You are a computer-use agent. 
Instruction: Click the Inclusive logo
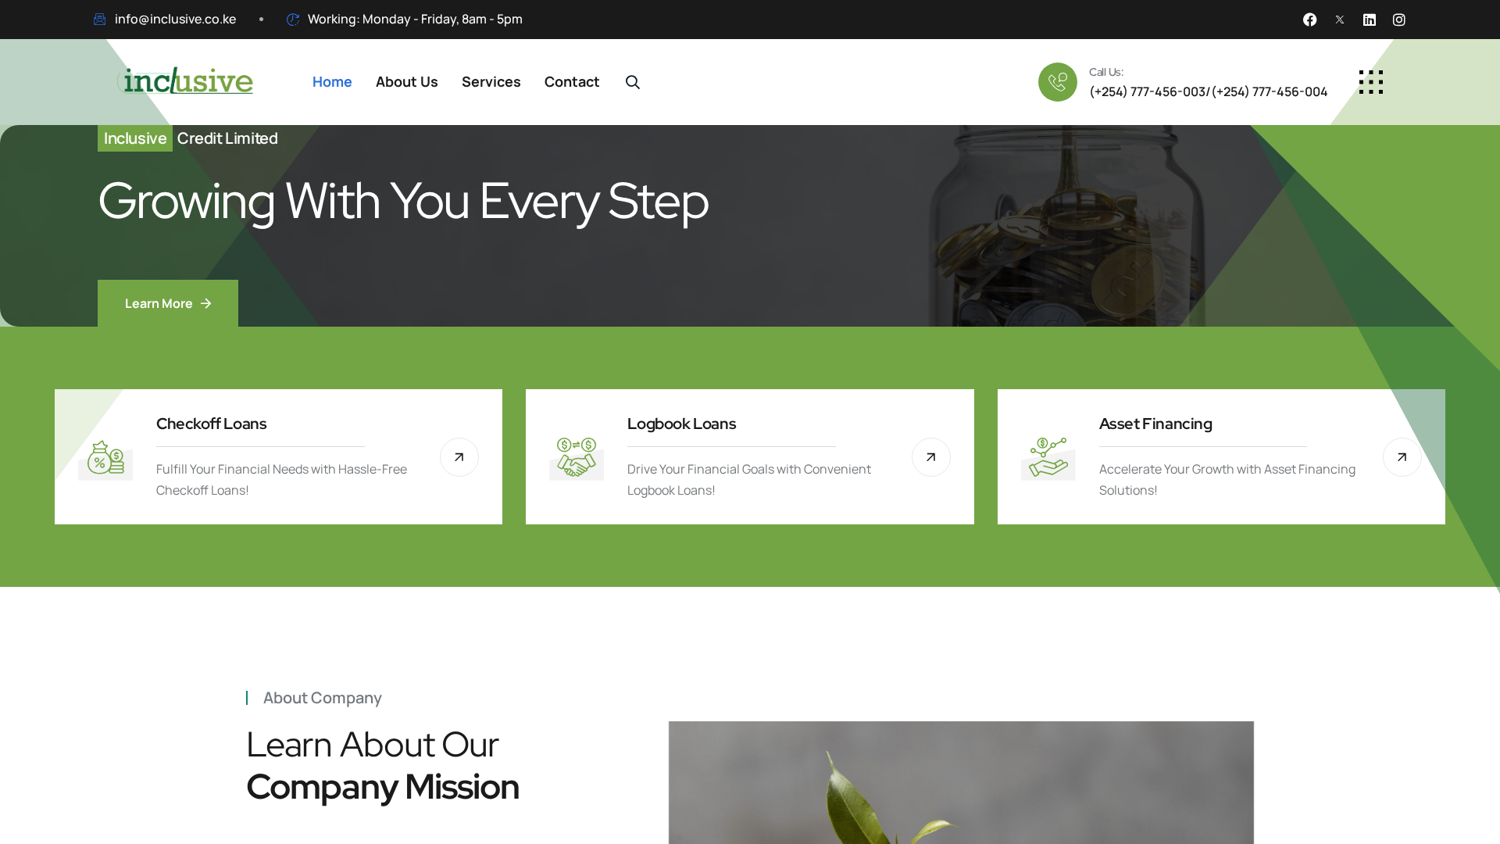(x=186, y=80)
